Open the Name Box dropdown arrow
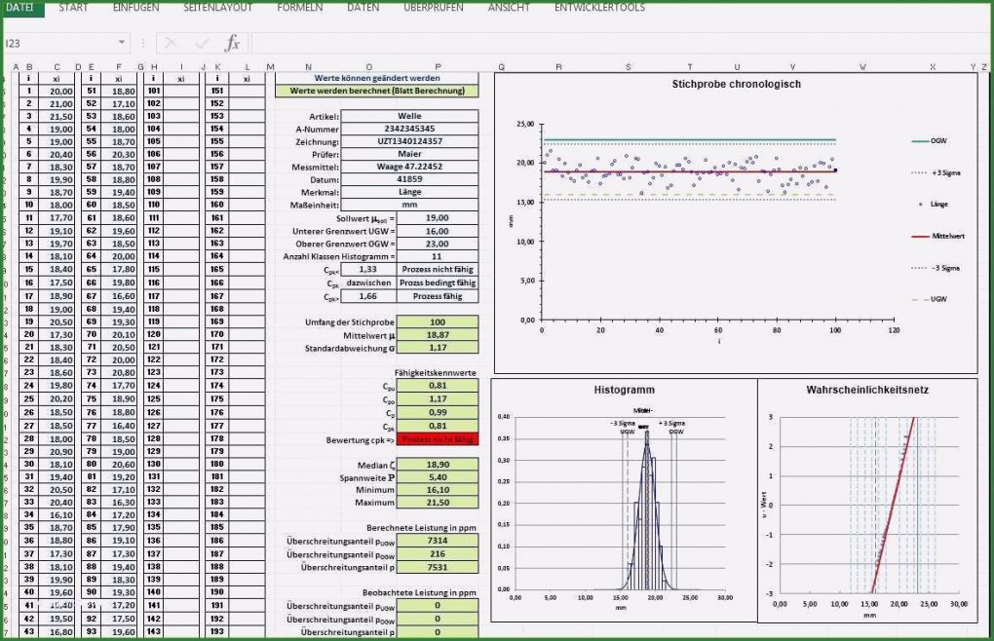 tap(122, 43)
